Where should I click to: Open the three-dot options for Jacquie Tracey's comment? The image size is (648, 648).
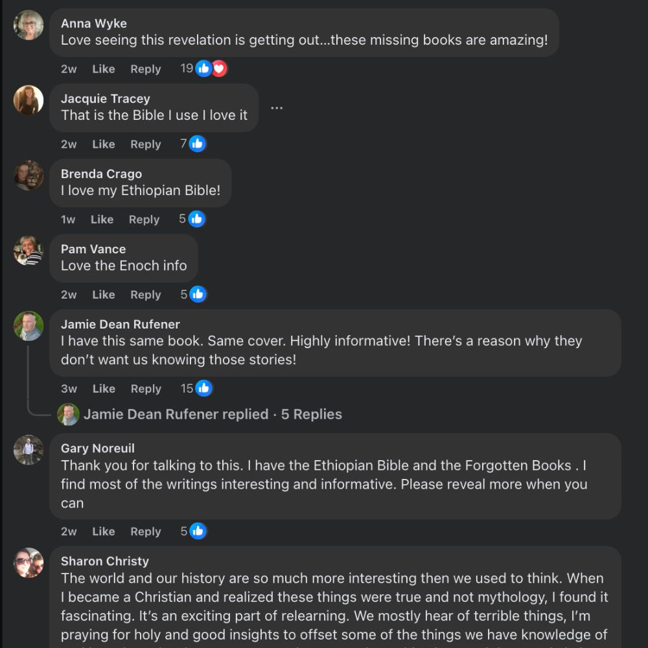point(277,108)
